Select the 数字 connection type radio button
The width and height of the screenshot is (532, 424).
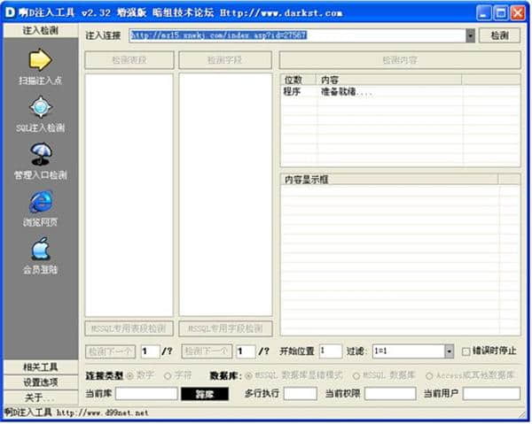130,375
